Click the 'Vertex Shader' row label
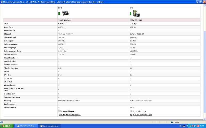The width and height of the screenshot is (206, 128). [x=11, y=65]
